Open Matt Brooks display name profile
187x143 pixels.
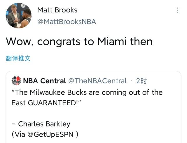pyautogui.click(x=57, y=10)
